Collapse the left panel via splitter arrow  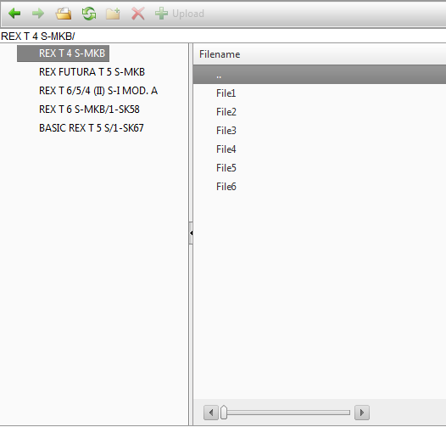[x=191, y=233]
